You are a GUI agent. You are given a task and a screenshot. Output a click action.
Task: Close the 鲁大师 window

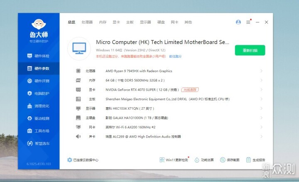tap(266, 22)
